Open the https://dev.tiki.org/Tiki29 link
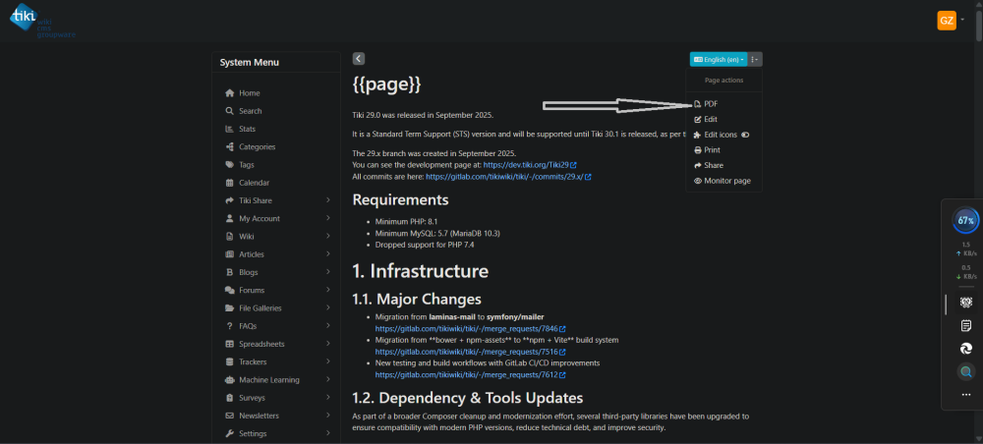 click(x=530, y=165)
